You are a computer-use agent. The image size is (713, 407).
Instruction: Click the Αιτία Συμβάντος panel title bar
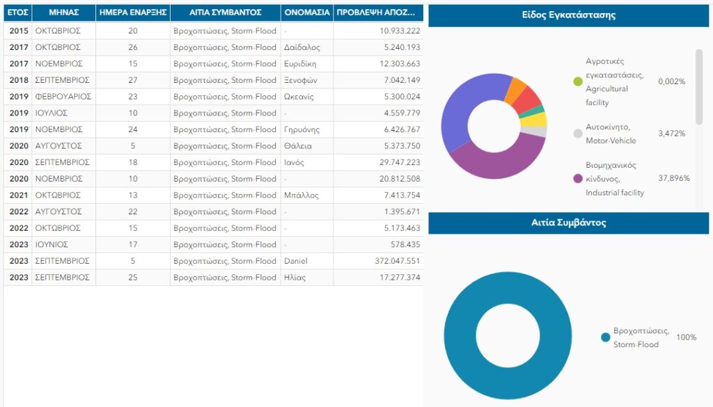click(x=568, y=223)
